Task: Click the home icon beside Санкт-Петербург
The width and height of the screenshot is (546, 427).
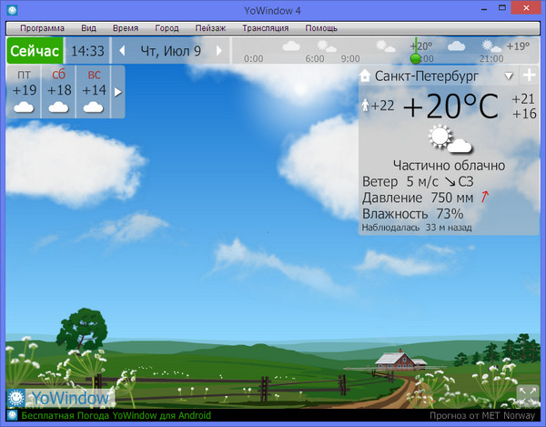Action: point(366,76)
